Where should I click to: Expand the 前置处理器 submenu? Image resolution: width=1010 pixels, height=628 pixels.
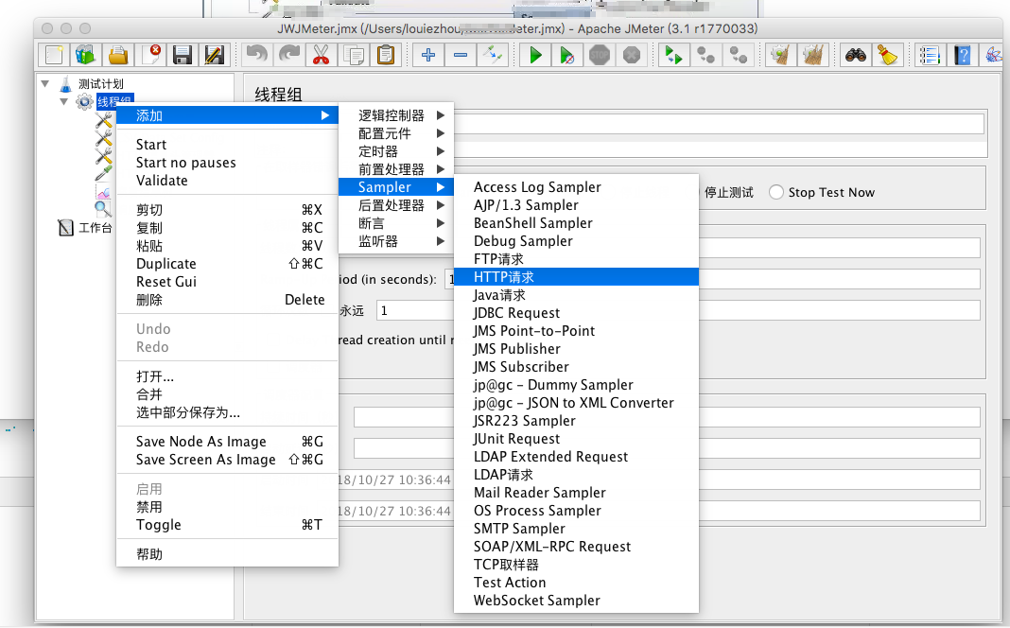tap(396, 169)
